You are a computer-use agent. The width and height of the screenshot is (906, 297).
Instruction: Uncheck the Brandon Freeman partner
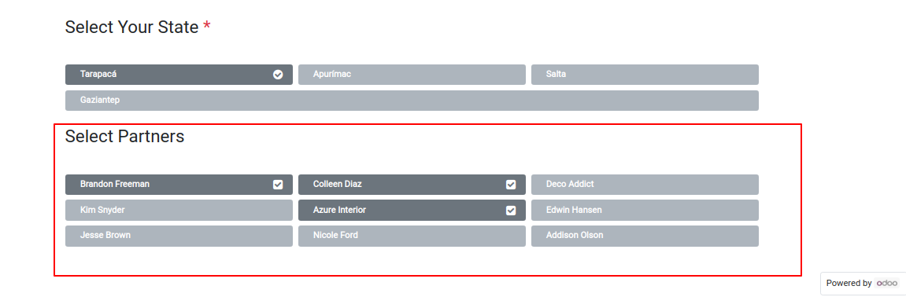point(179,185)
